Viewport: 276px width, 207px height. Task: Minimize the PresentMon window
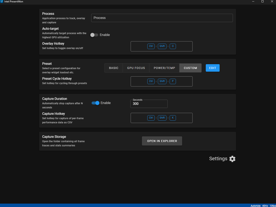(253, 2)
